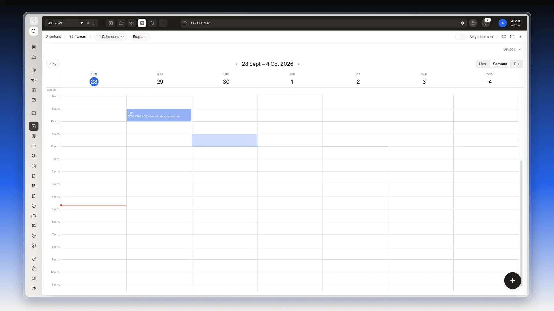554x311 pixels.
Task: Expand the sidebar with the arrow icon
Action: pyautogui.click(x=34, y=21)
